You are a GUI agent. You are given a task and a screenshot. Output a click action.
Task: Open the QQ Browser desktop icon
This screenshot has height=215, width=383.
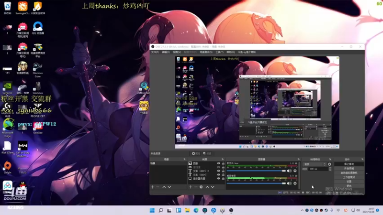click(x=38, y=28)
